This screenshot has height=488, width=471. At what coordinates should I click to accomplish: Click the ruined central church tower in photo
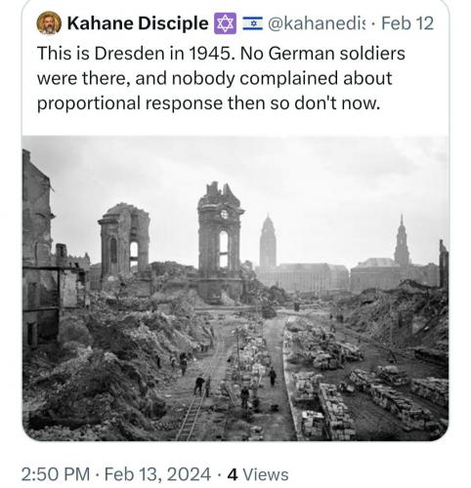point(220,241)
